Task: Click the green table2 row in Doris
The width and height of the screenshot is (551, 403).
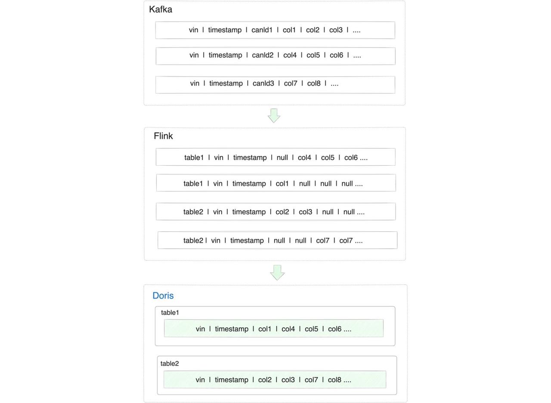Action: (x=275, y=379)
